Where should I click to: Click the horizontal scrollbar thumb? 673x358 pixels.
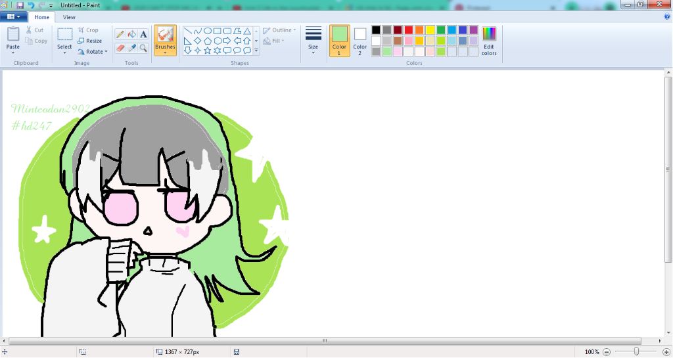coord(325,342)
